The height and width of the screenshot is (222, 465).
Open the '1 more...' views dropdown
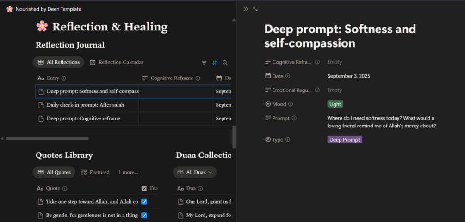pos(128,172)
